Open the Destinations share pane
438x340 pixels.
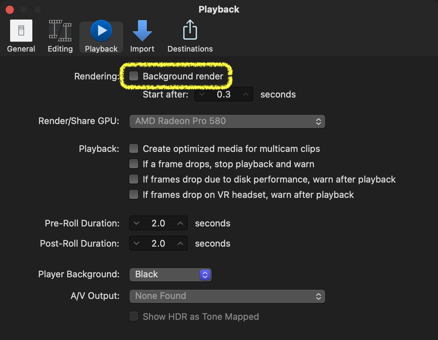tap(190, 36)
